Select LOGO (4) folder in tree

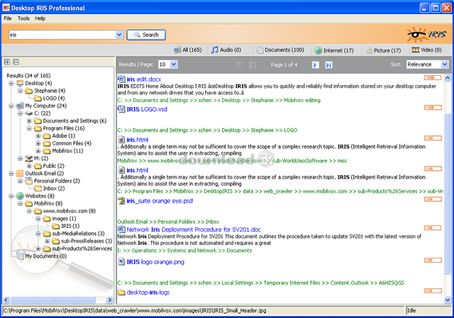[54, 98]
